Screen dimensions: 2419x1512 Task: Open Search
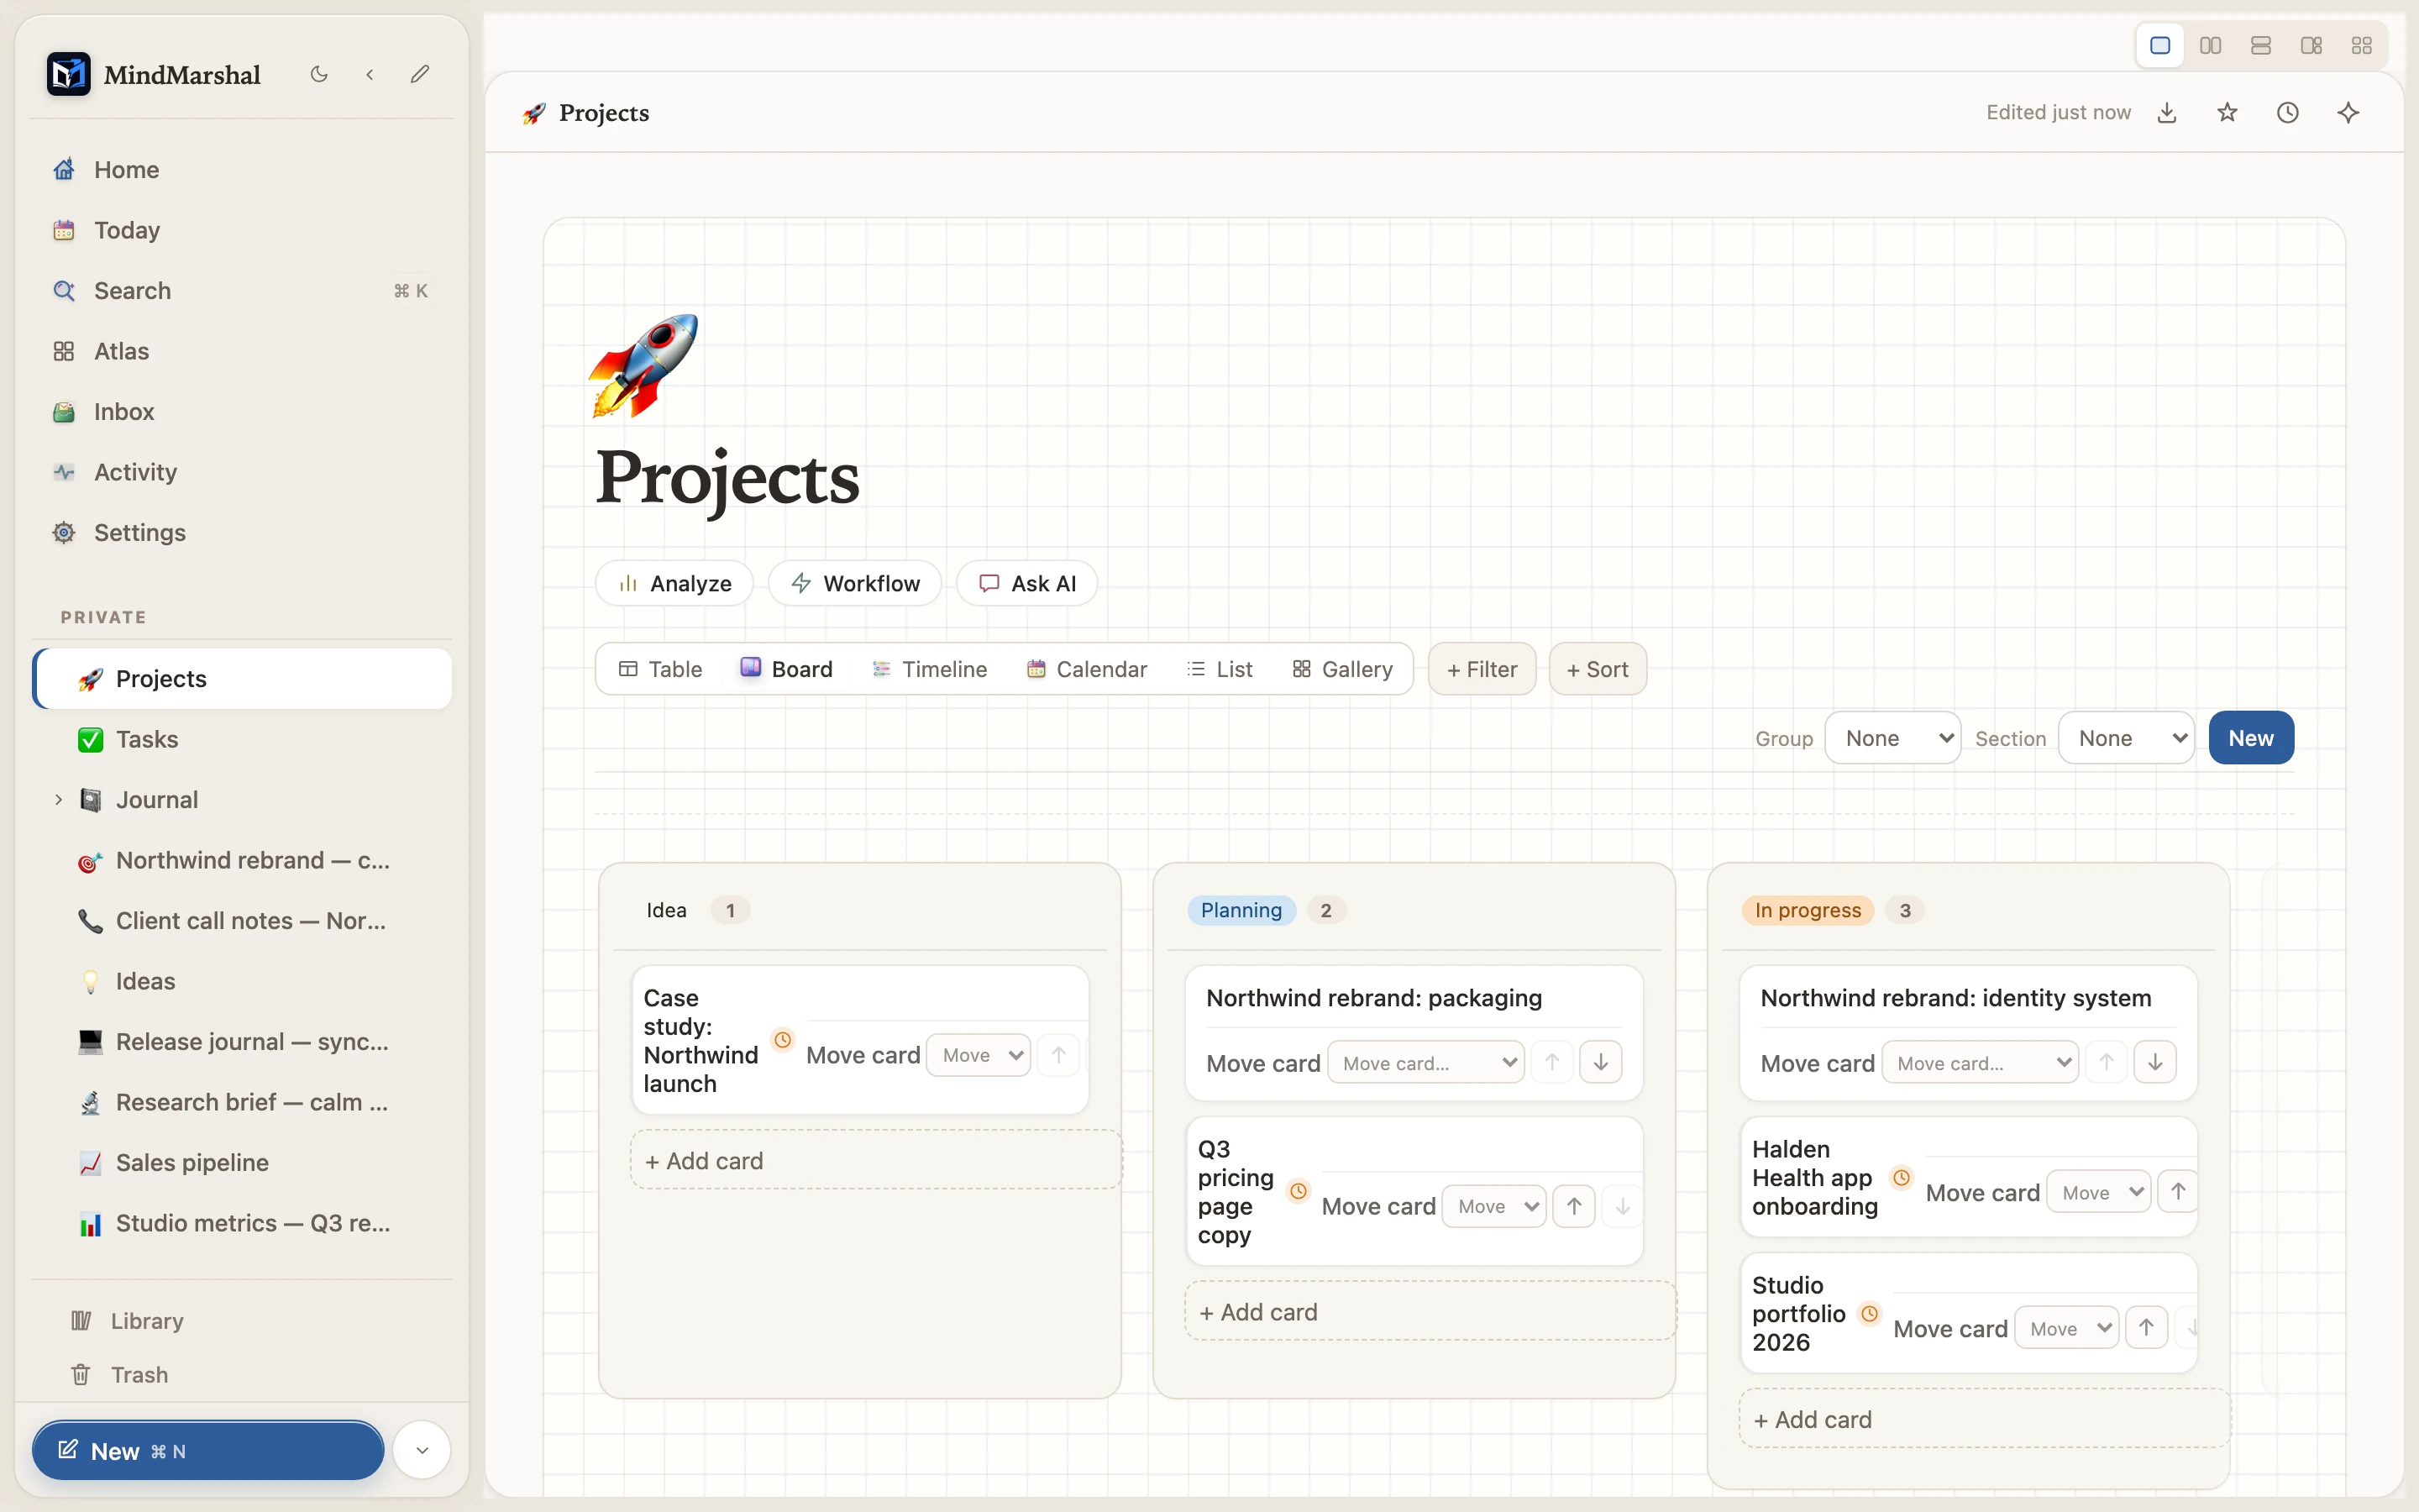242,291
